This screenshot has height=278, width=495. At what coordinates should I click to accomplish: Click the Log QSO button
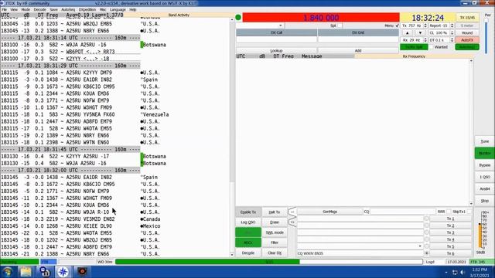(x=248, y=222)
